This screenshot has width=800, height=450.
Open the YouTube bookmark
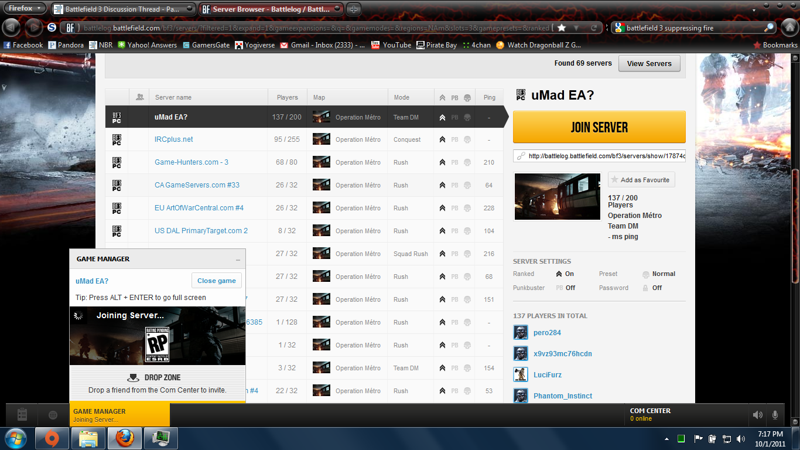tap(391, 45)
